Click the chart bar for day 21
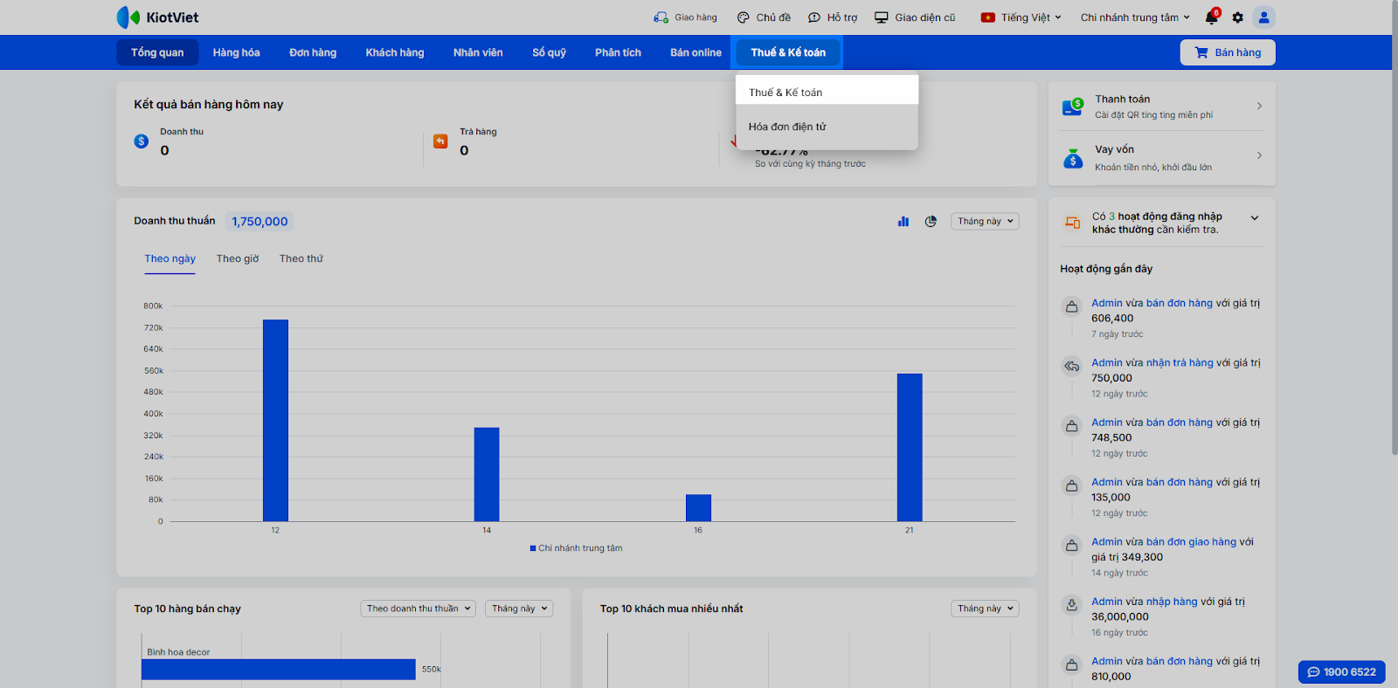1398x688 pixels. [910, 448]
